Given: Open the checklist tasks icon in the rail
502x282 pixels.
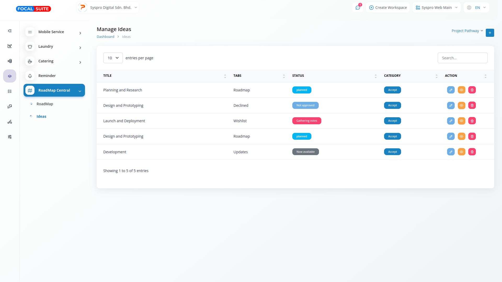Looking at the screenshot, I should click(10, 91).
